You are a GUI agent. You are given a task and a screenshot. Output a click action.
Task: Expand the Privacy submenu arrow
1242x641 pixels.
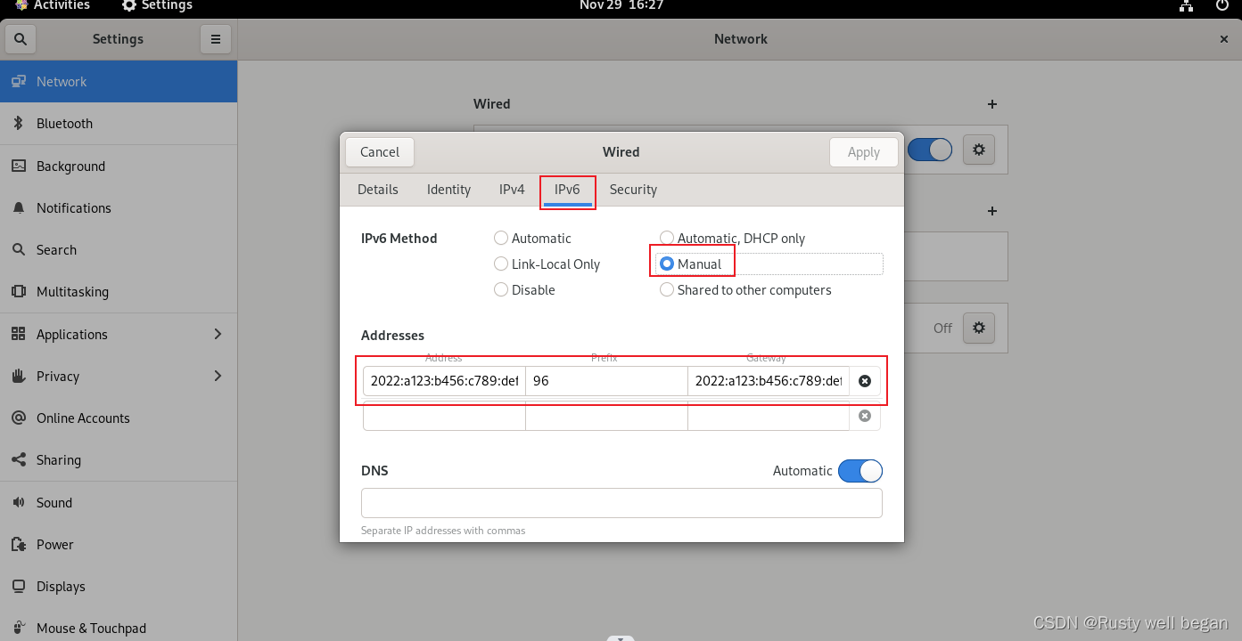tap(218, 376)
